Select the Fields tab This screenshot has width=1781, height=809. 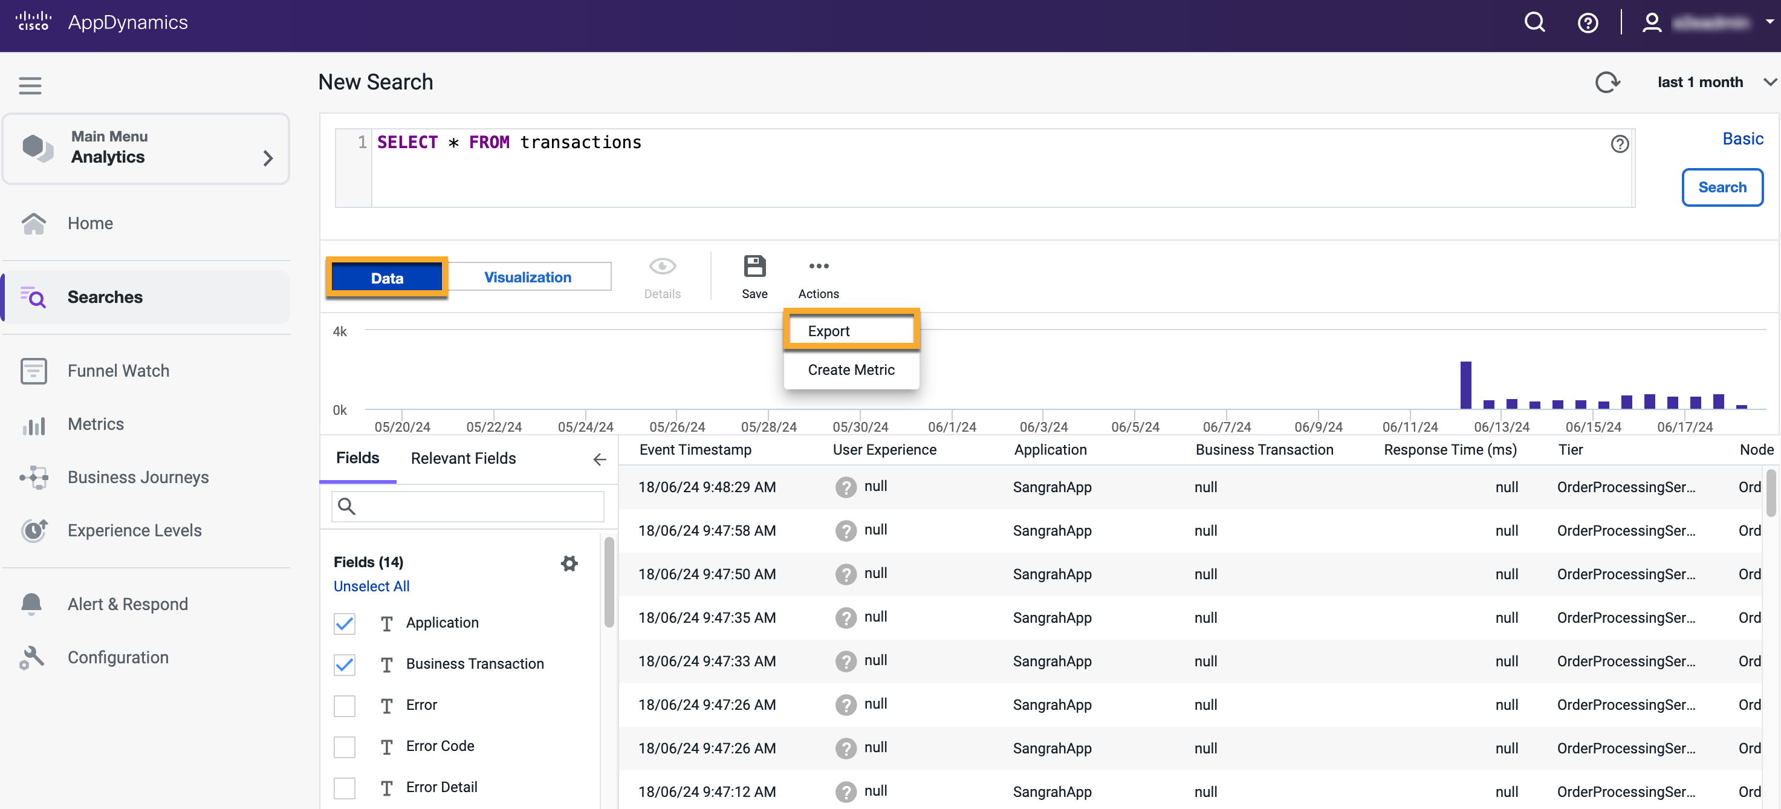point(357,458)
